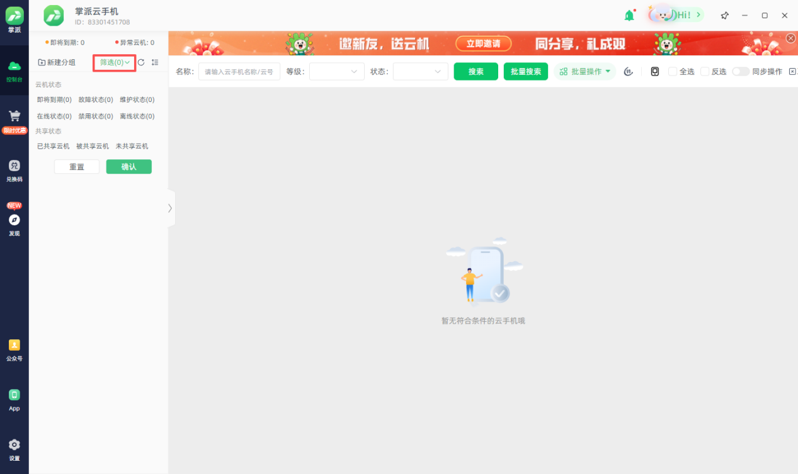Viewport: 798px width, 474px height.
Task: Select 故障状态(0) filter option
Action: (x=96, y=99)
